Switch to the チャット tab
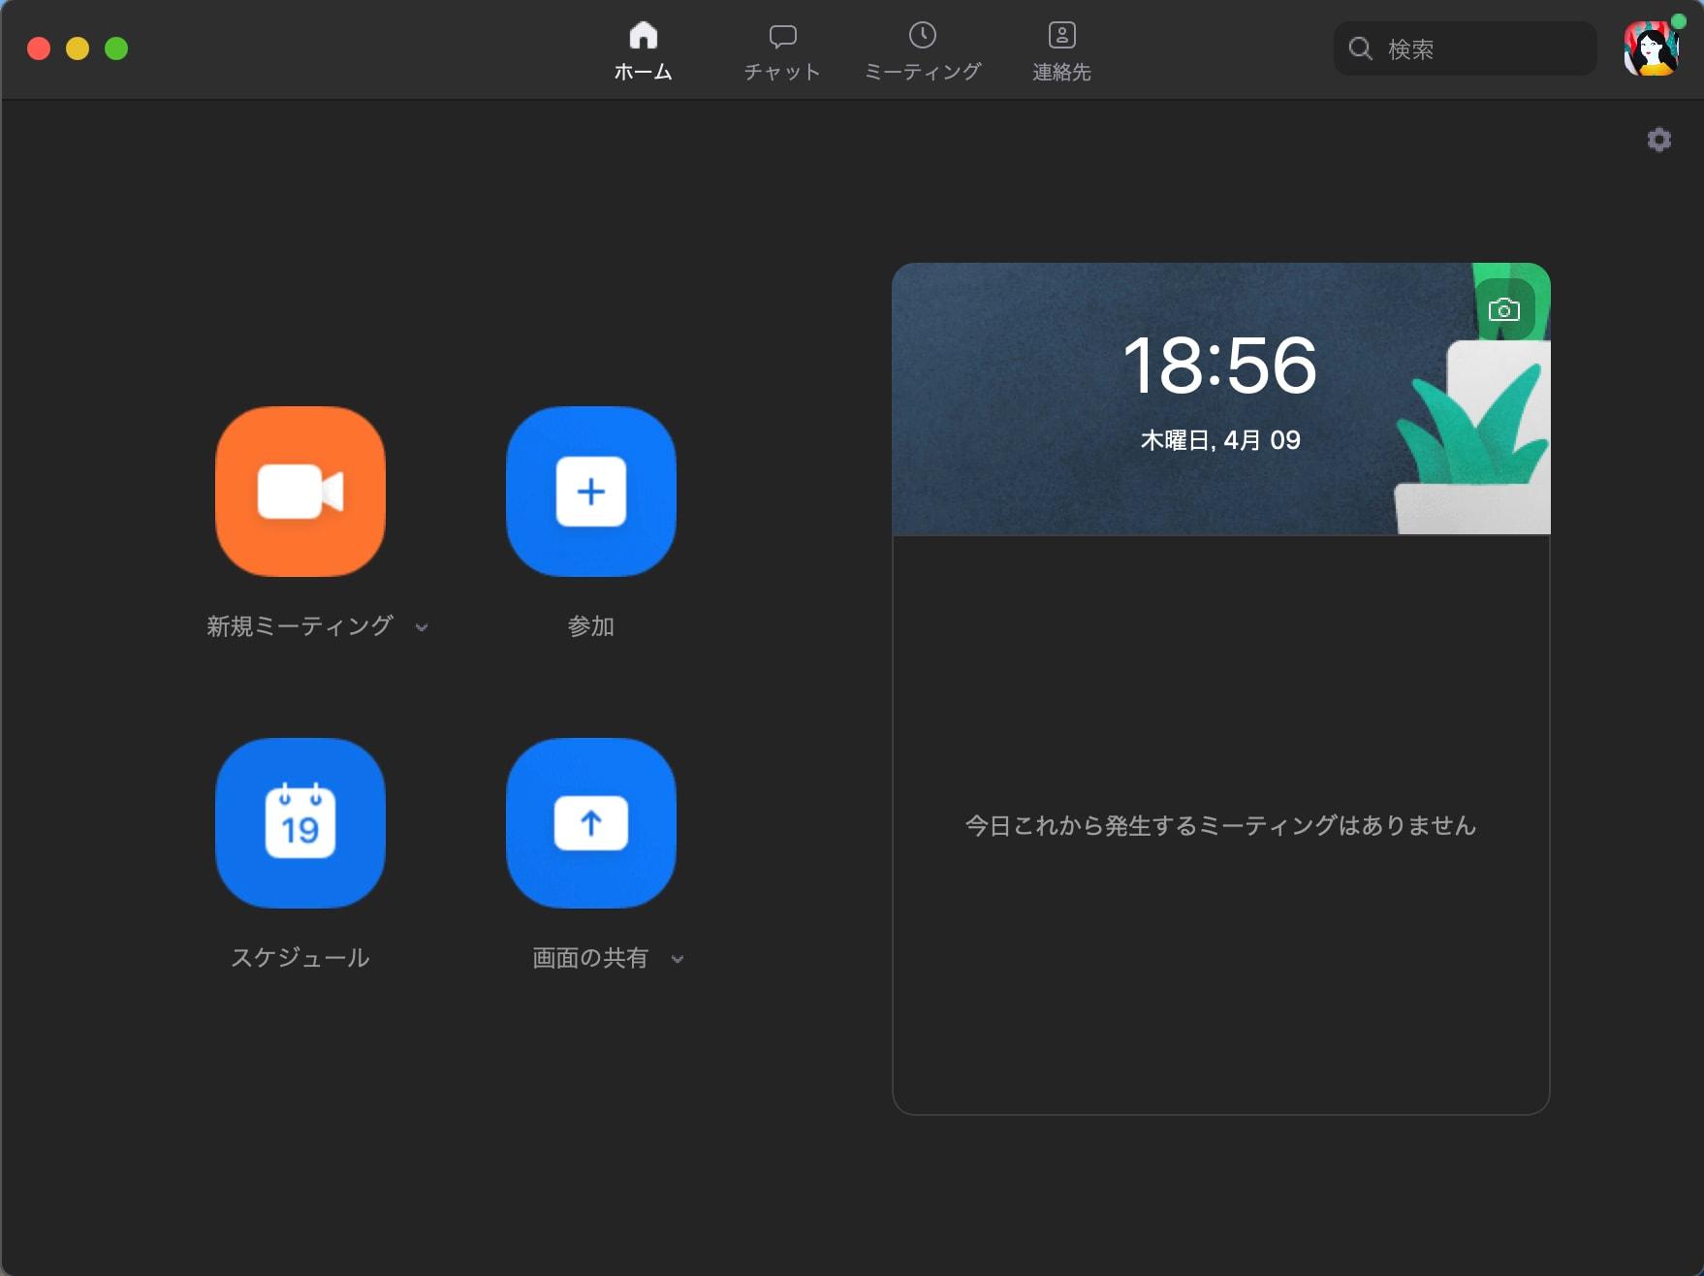Screen dimensions: 1704x1276 (x=782, y=51)
